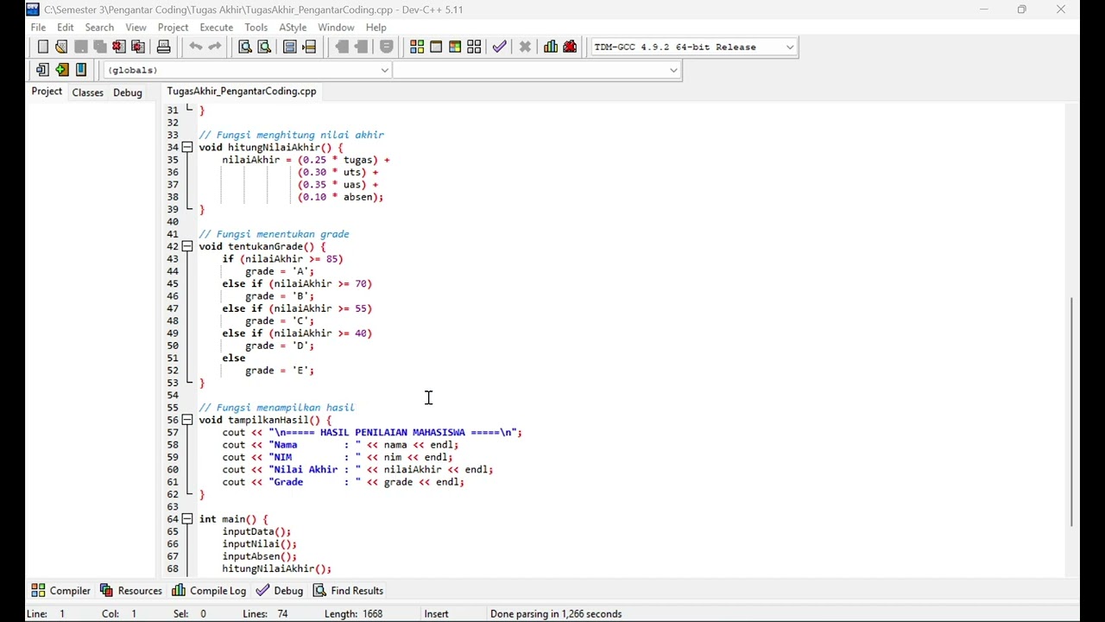Image resolution: width=1105 pixels, height=622 pixels.
Task: Click the 'Lines: 74' status entry
Action: (265, 614)
